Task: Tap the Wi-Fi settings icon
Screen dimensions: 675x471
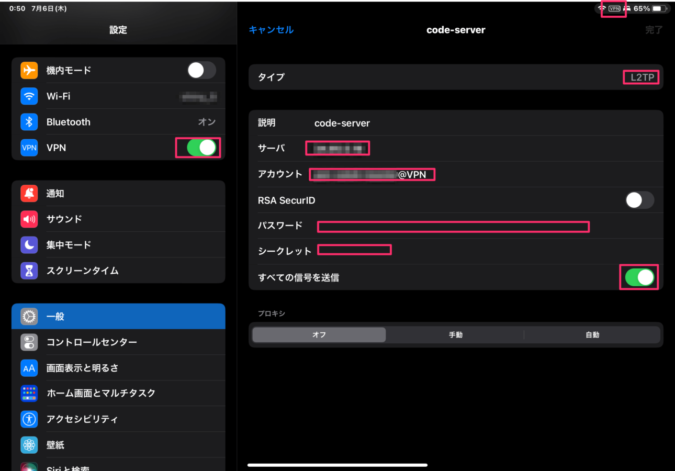Action: [29, 96]
